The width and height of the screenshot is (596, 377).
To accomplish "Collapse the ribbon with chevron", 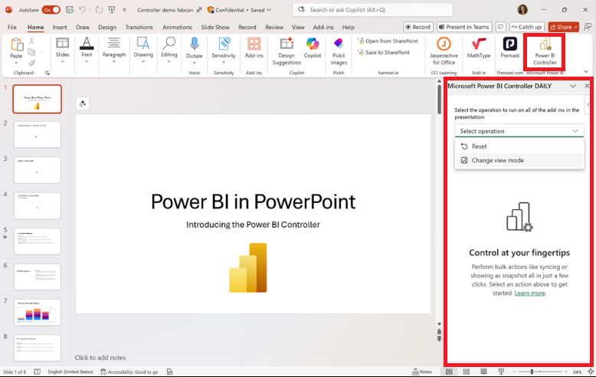I will coord(586,71).
